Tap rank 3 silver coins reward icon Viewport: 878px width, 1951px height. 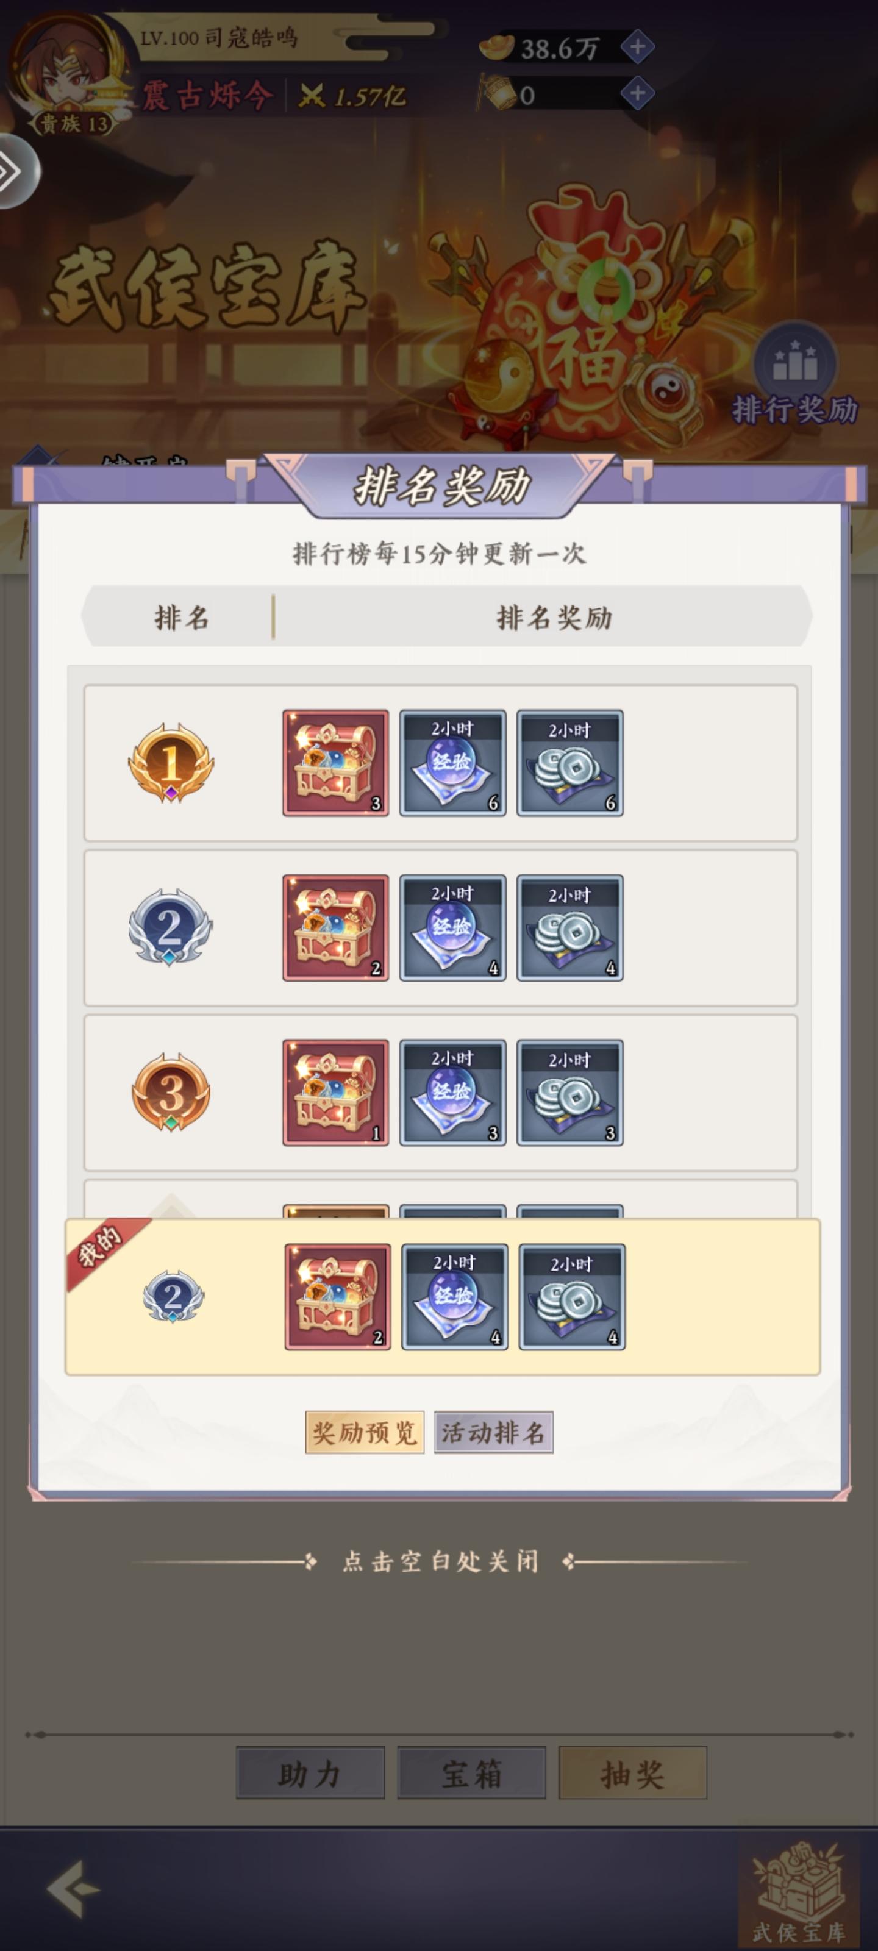point(571,1093)
